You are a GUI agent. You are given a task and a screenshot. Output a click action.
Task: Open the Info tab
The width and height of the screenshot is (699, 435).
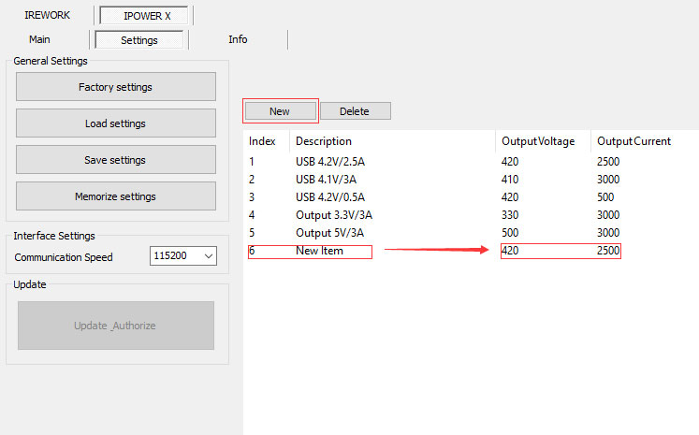click(238, 39)
